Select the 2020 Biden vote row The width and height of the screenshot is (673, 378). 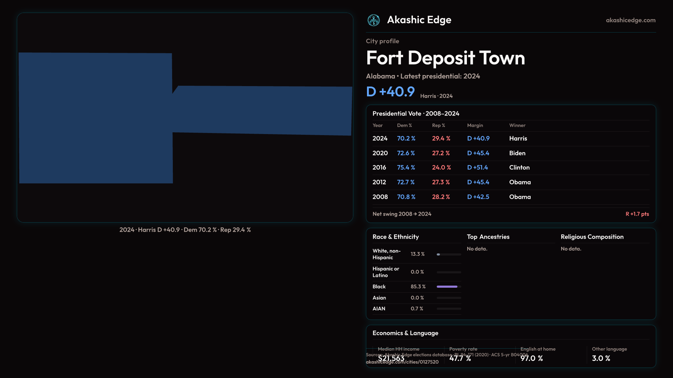(510, 153)
